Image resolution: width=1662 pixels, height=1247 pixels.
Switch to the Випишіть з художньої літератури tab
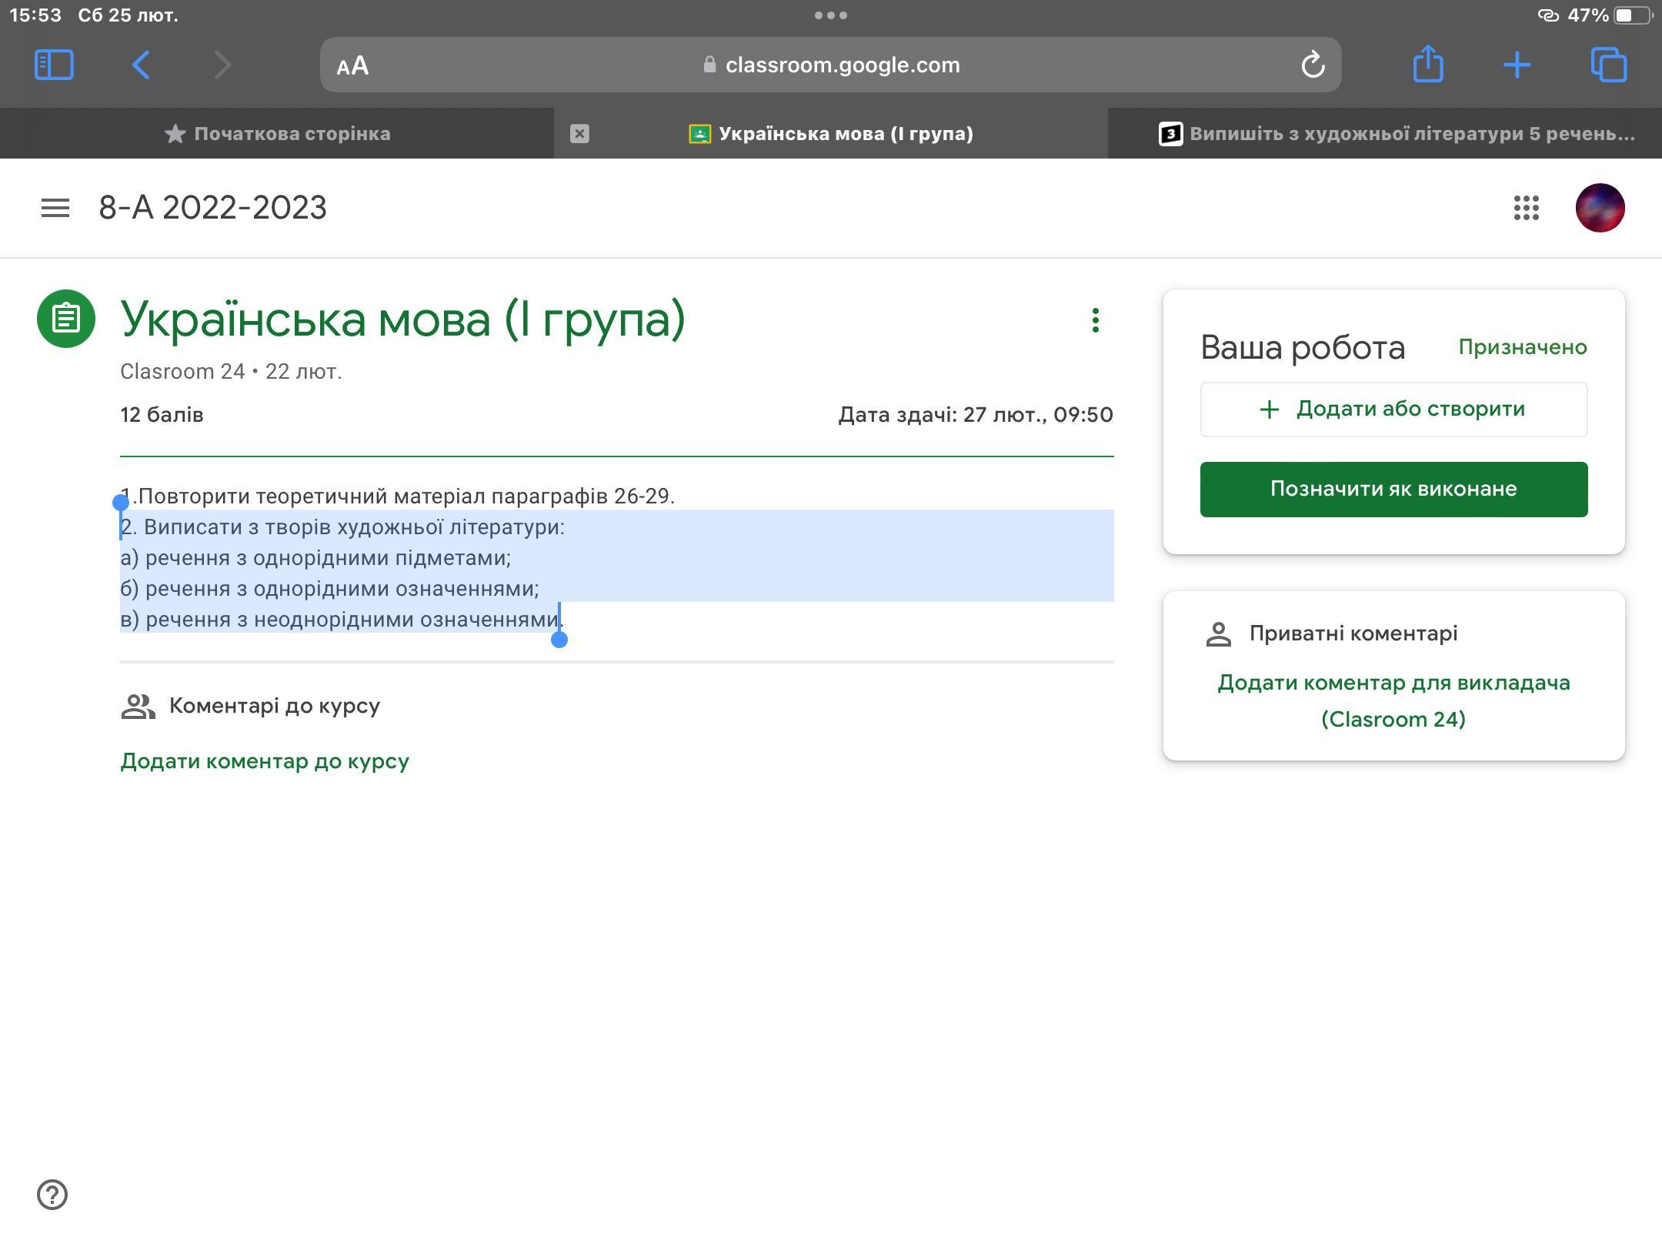coord(1397,134)
